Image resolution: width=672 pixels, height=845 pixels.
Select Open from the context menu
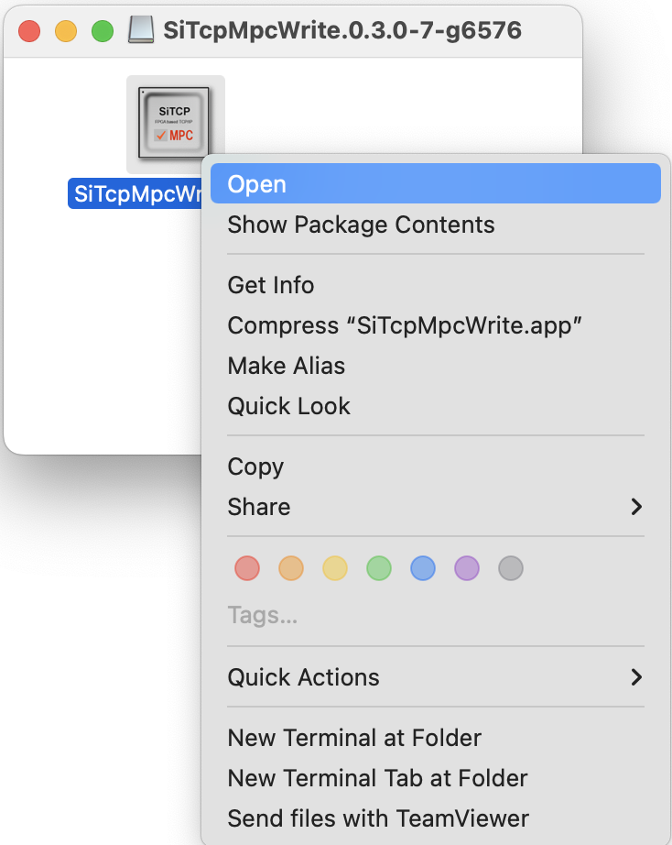point(256,184)
